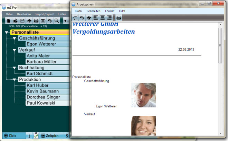Screen dimensions: 228x141
Task: Click the Arbeitsschein vertical scrollbar thumb
Action: (220, 45)
